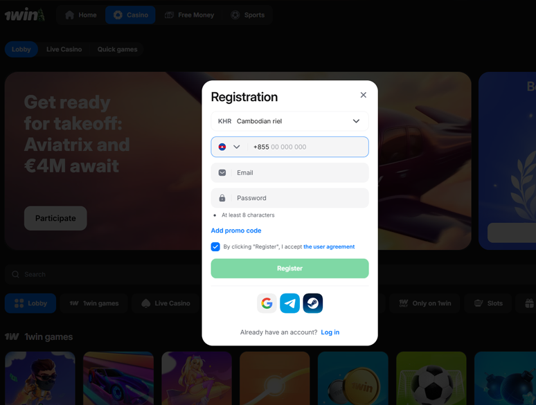This screenshot has height=405, width=536.
Task: Click the search magnifier icon
Action: (15, 274)
